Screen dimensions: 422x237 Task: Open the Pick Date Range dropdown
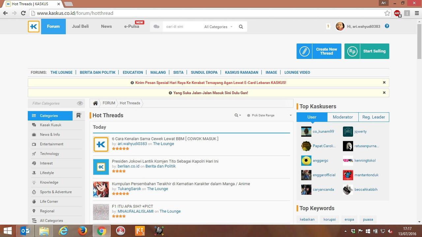269,115
